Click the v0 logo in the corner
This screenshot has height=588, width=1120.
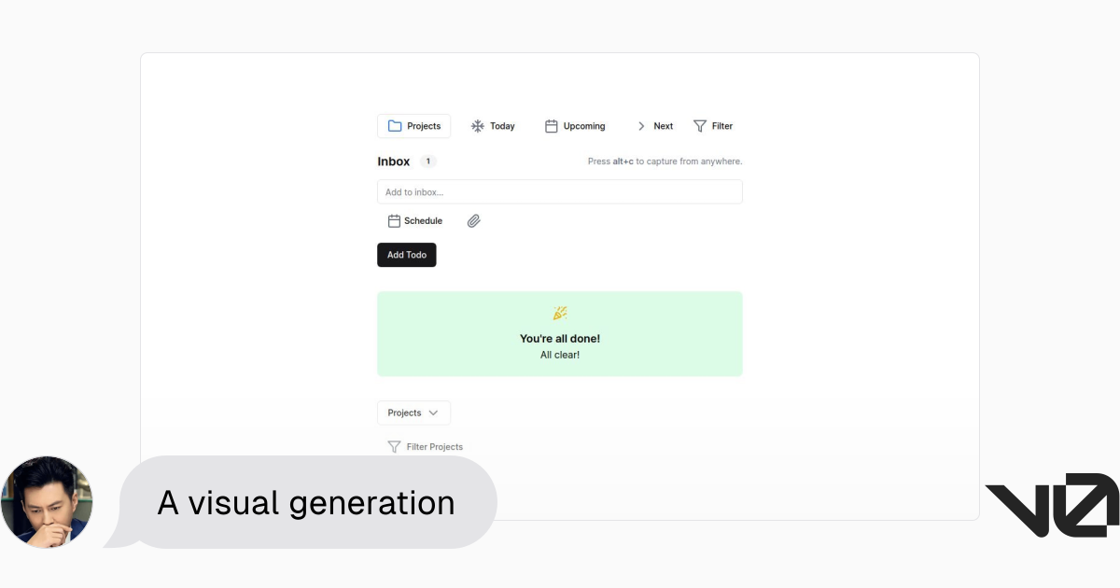[x=1051, y=505]
